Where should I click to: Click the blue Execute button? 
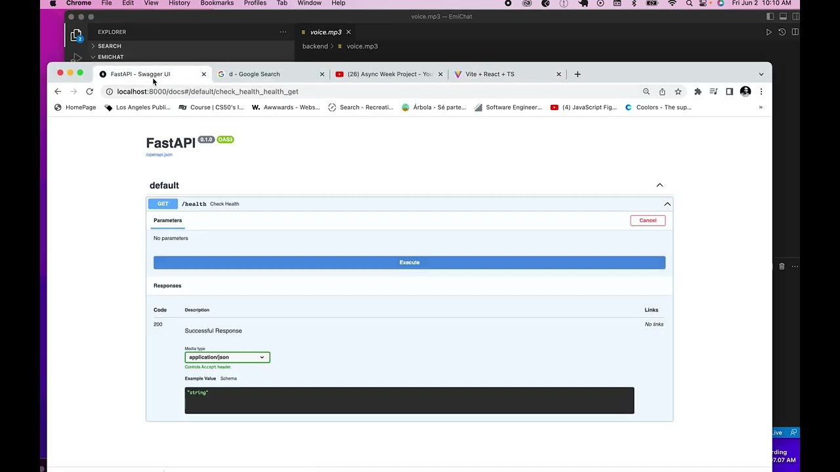(409, 262)
